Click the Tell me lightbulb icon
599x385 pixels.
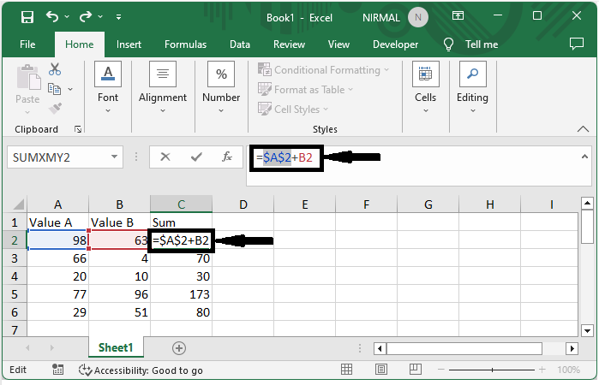pos(448,44)
